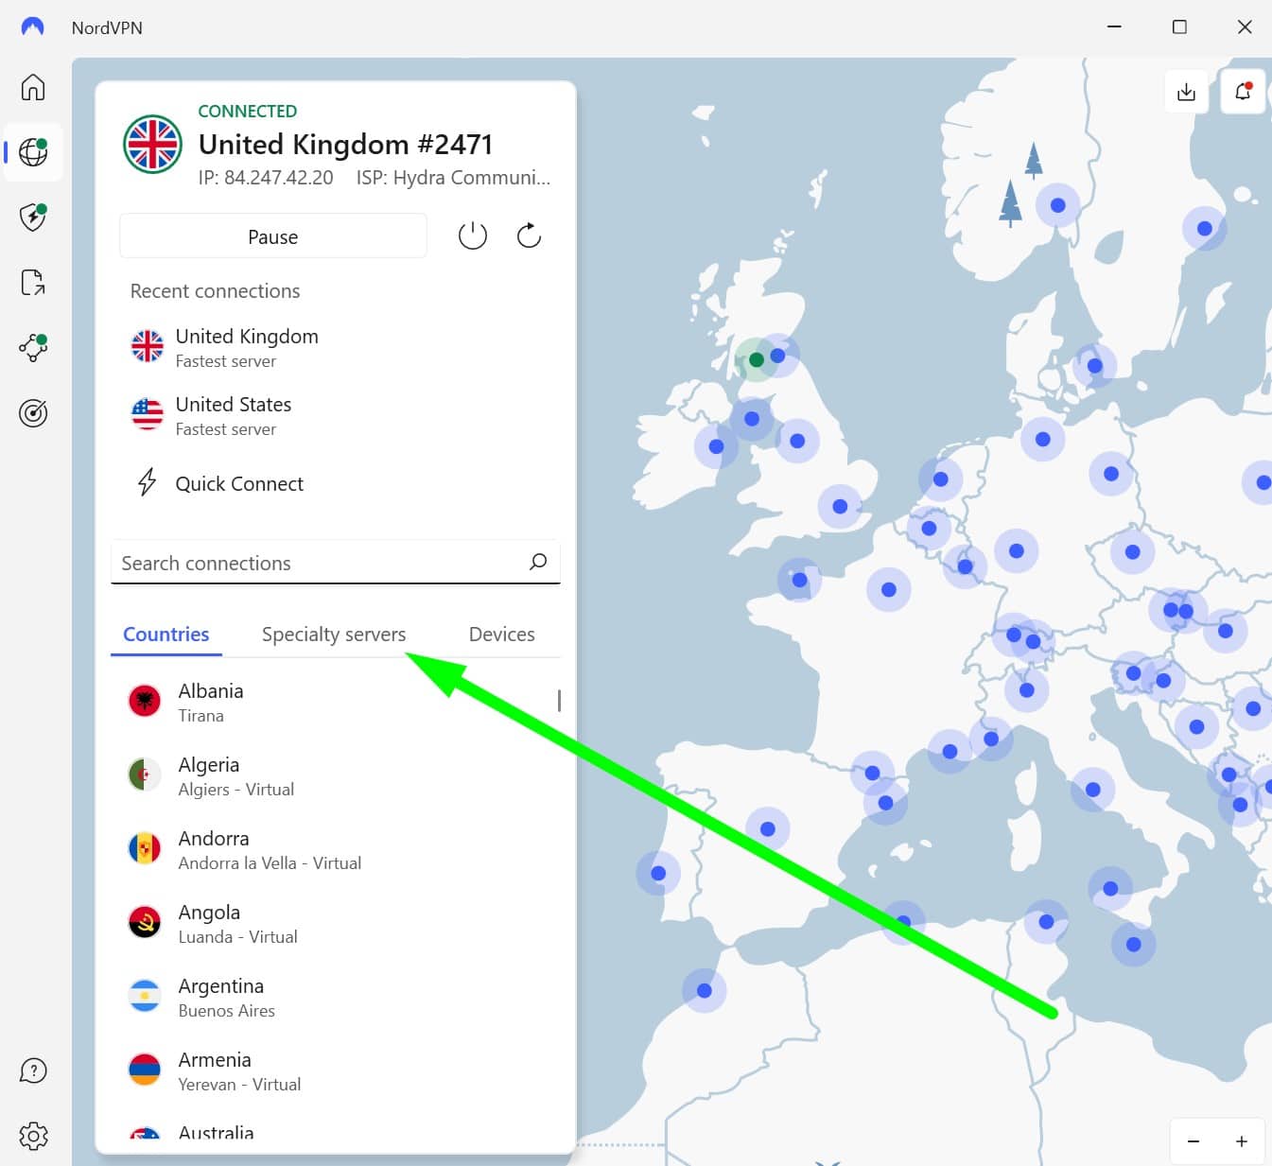
Task: Switch to the Countries tab
Action: pos(166,635)
